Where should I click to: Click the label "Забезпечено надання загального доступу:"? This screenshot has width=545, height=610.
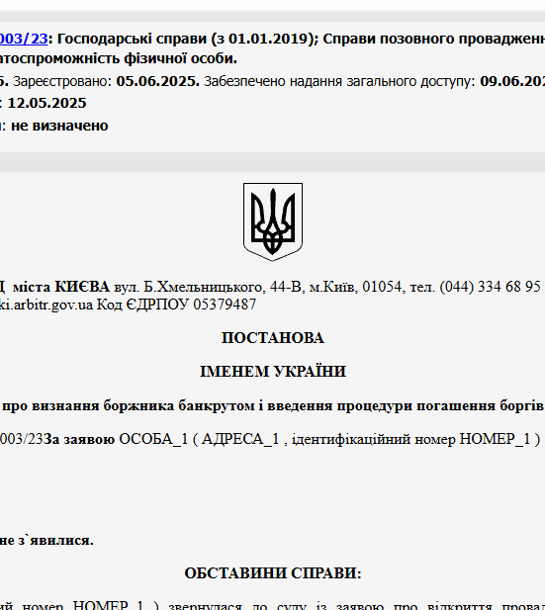point(339,81)
